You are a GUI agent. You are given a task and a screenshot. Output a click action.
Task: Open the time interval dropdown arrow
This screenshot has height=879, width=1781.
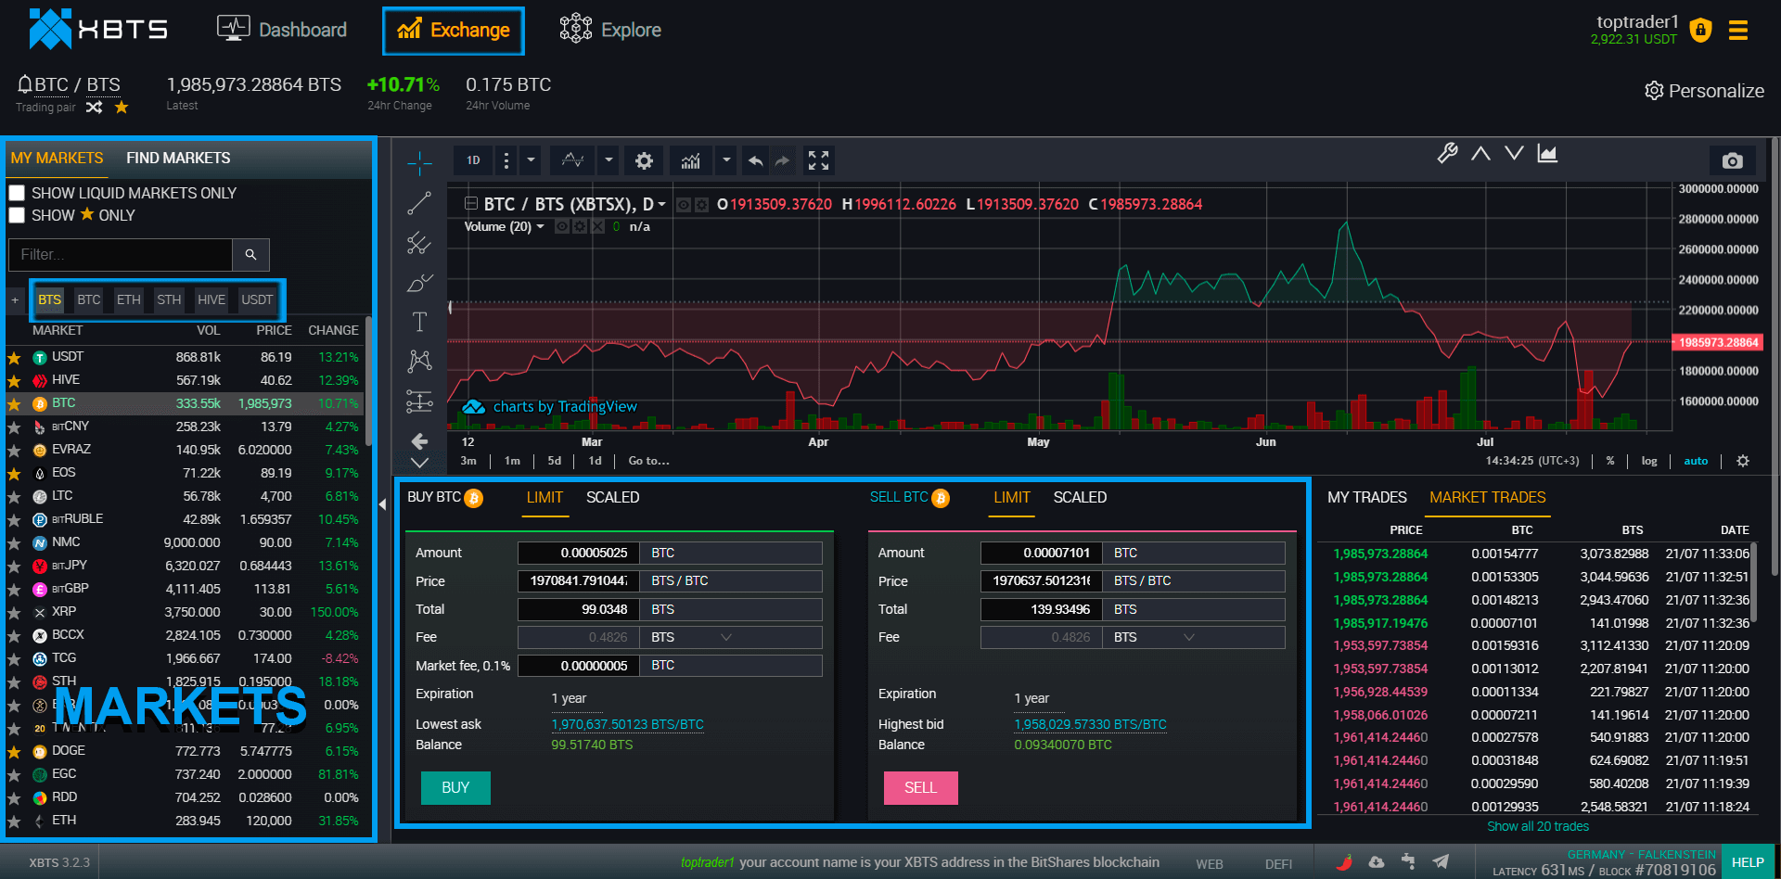pos(531,160)
